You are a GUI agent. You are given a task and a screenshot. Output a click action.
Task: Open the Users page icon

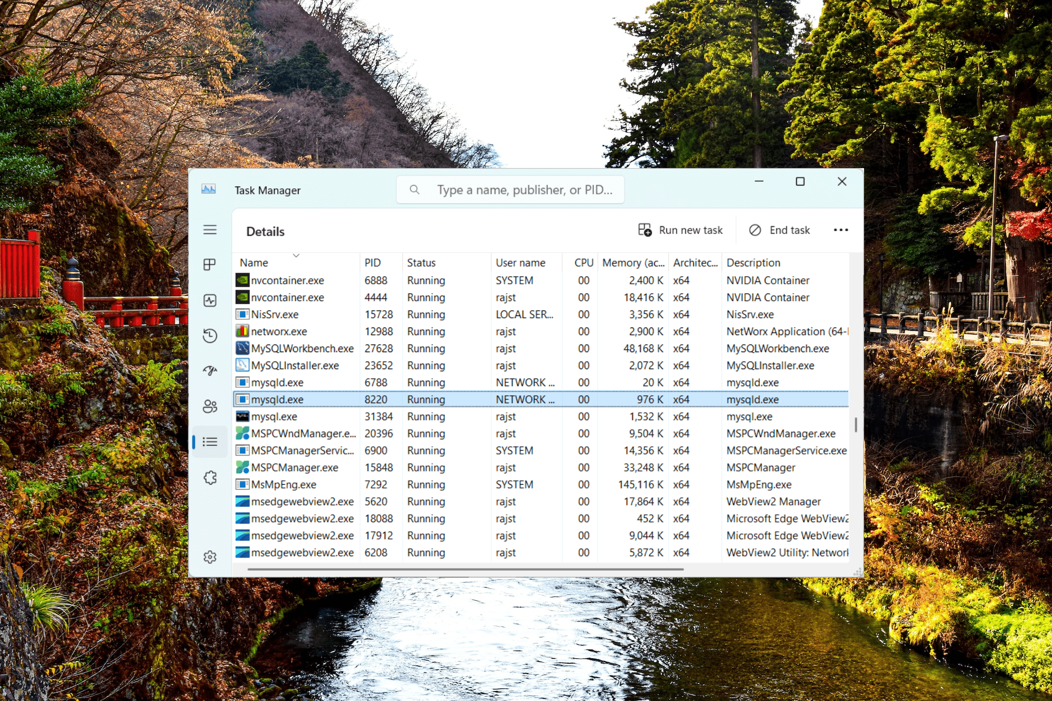pyautogui.click(x=210, y=406)
